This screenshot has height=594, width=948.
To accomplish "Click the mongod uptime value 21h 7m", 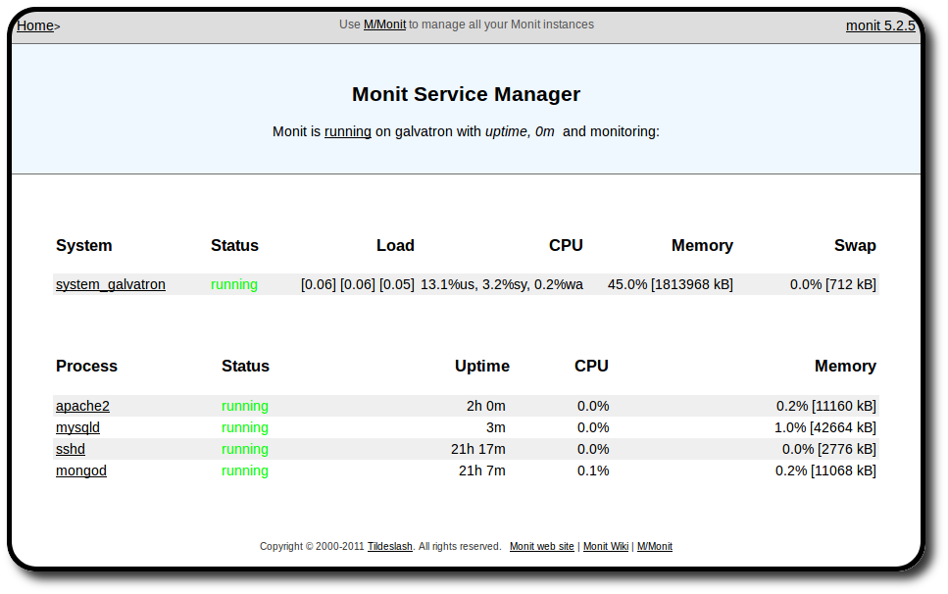I will tap(482, 470).
